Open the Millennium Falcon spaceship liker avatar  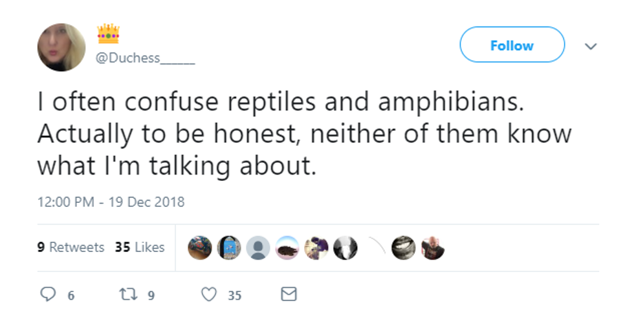(287, 248)
